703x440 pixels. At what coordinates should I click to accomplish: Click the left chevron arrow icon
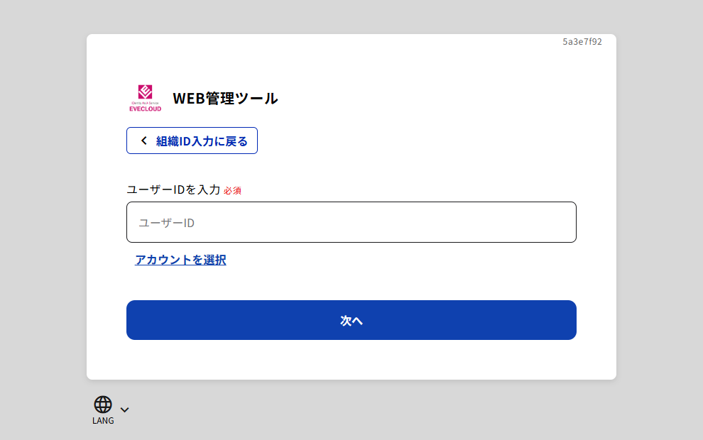(x=144, y=141)
